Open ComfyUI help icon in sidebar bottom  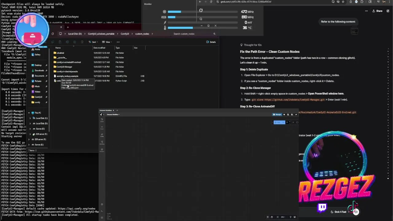[102, 204]
